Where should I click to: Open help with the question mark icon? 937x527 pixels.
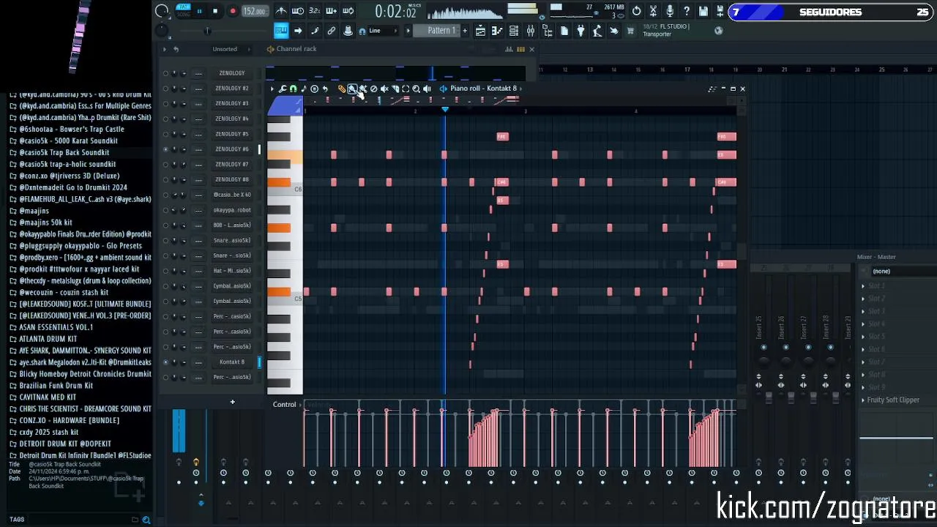[x=687, y=11]
